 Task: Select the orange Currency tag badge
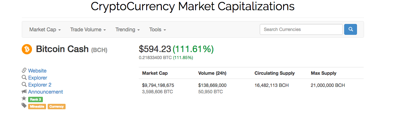coord(57,107)
